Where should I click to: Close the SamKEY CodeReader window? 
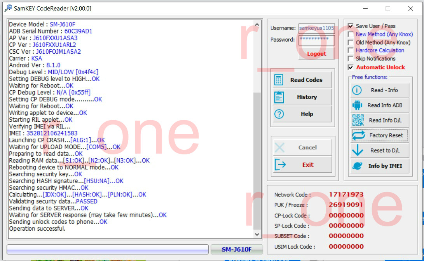(410, 9)
